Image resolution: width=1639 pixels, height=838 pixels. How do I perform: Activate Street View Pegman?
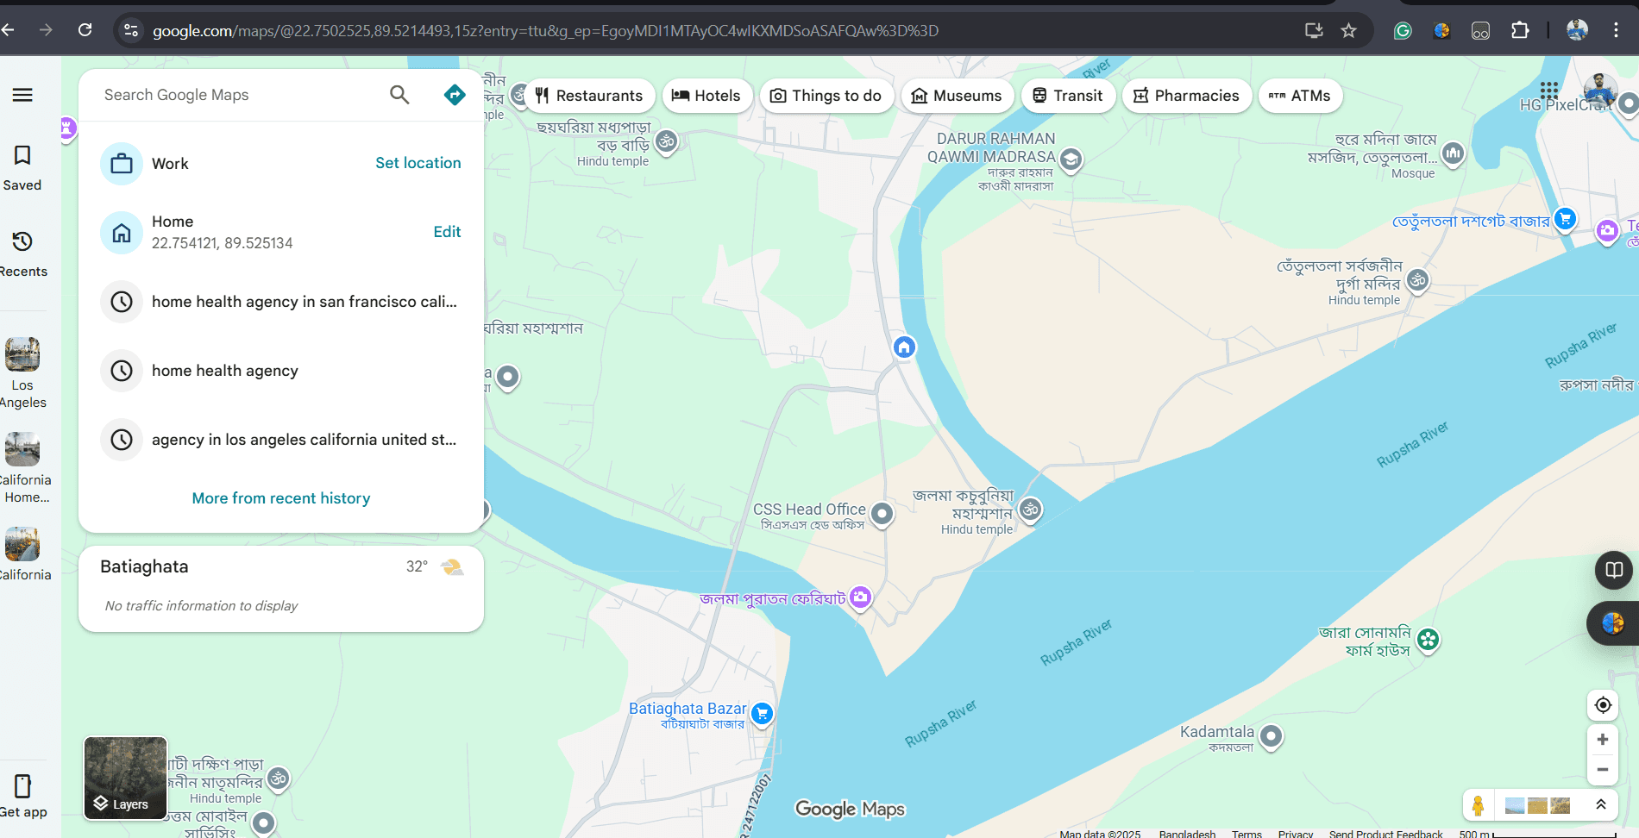pos(1478,805)
